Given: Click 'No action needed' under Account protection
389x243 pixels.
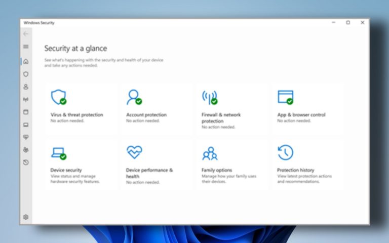Looking at the screenshot, I should pyautogui.click(x=143, y=121).
